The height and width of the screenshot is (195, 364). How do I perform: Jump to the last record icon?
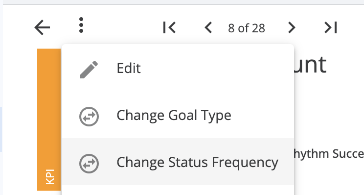(x=330, y=27)
